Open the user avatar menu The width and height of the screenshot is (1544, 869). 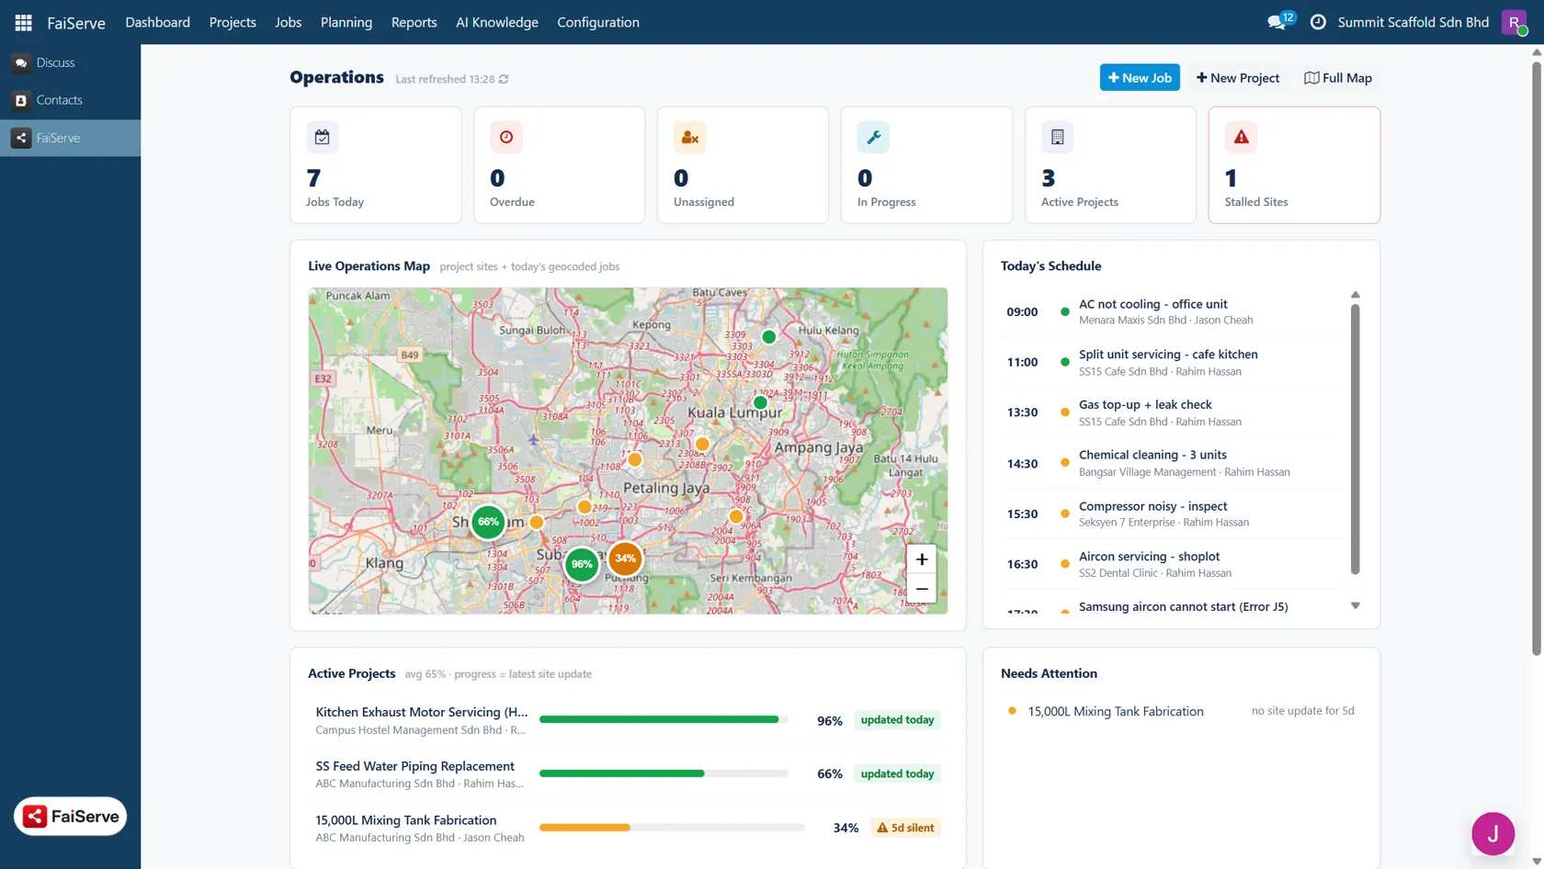[1514, 22]
